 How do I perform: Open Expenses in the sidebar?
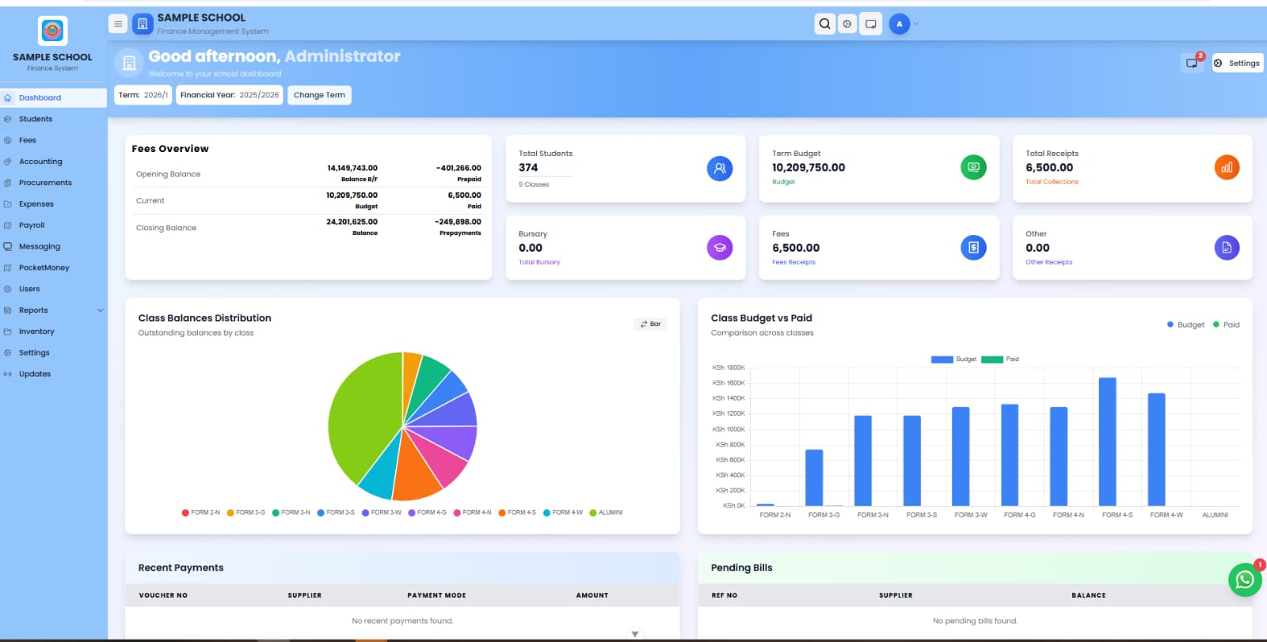53,204
